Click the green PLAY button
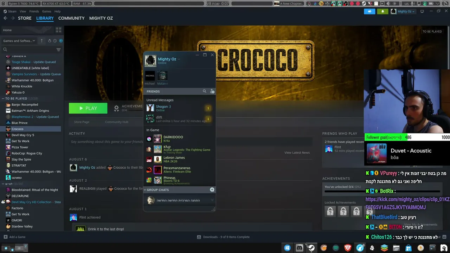 tap(88, 108)
